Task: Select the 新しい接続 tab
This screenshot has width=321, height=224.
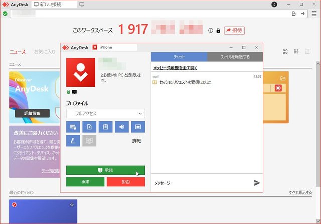Action: pyautogui.click(x=54, y=4)
